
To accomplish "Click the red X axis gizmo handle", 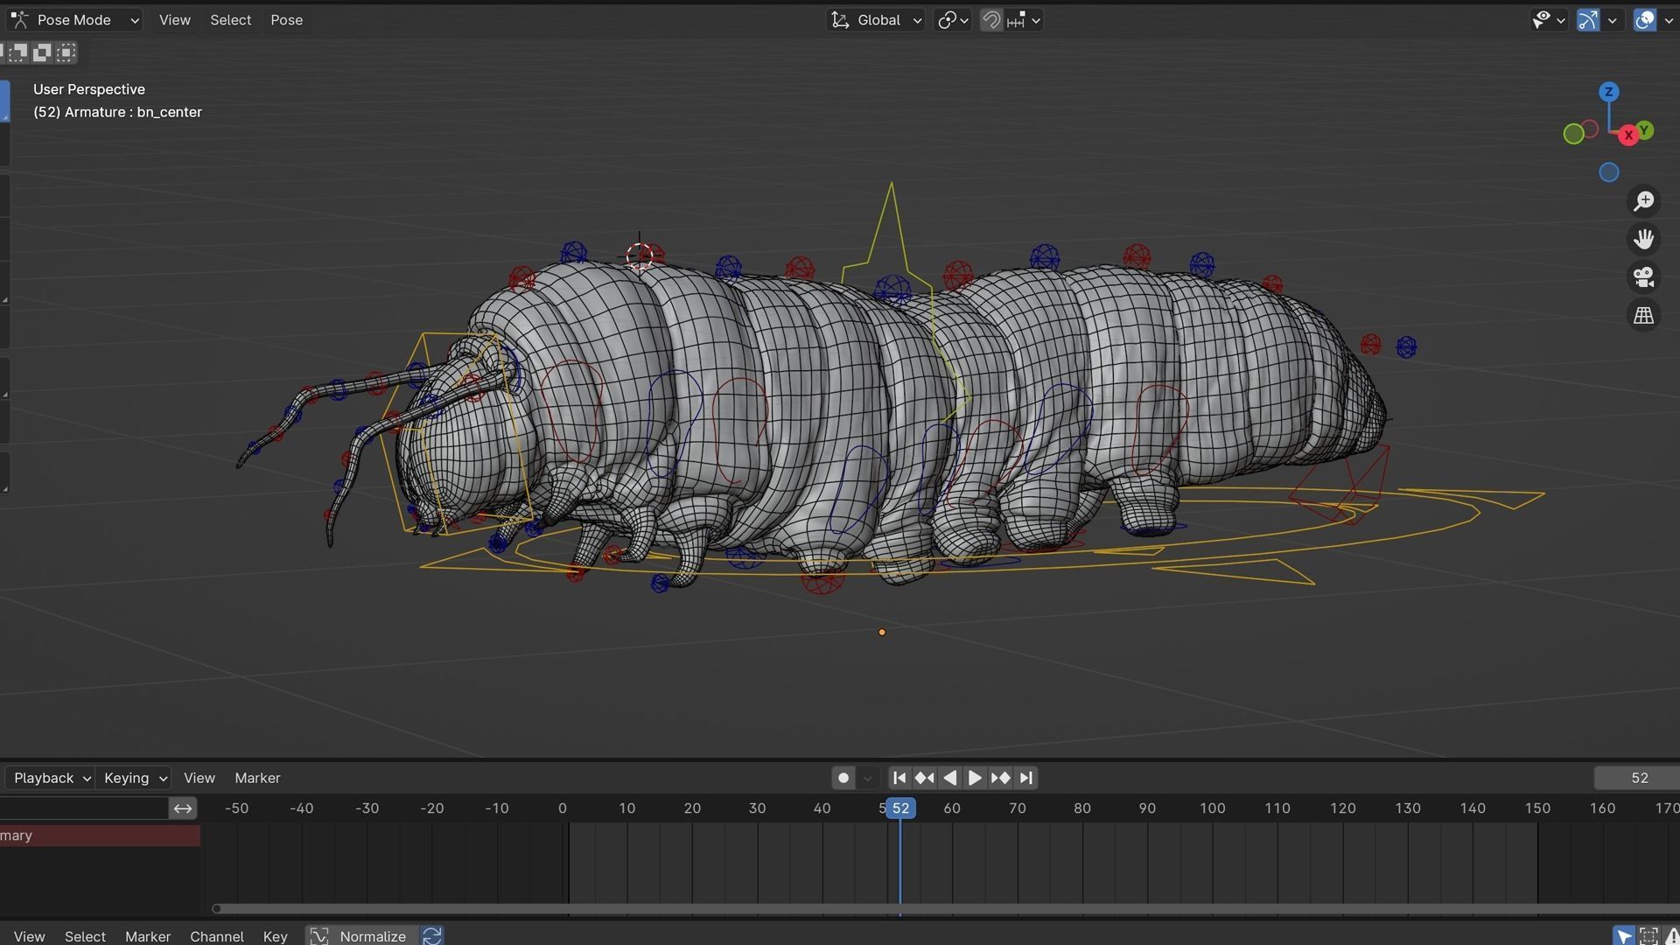I will [x=1627, y=136].
